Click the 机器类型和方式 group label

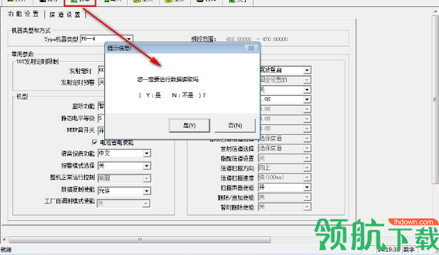[31, 31]
